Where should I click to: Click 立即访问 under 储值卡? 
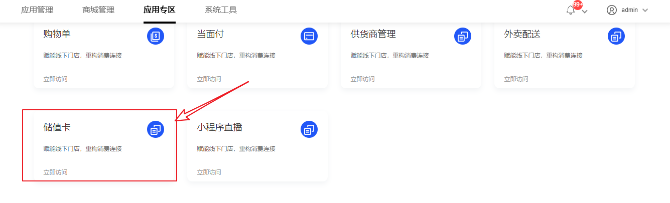55,172
